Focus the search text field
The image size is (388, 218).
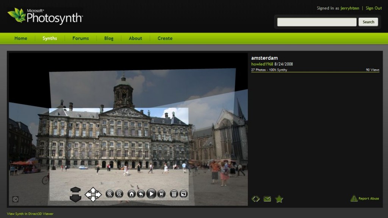316,22
